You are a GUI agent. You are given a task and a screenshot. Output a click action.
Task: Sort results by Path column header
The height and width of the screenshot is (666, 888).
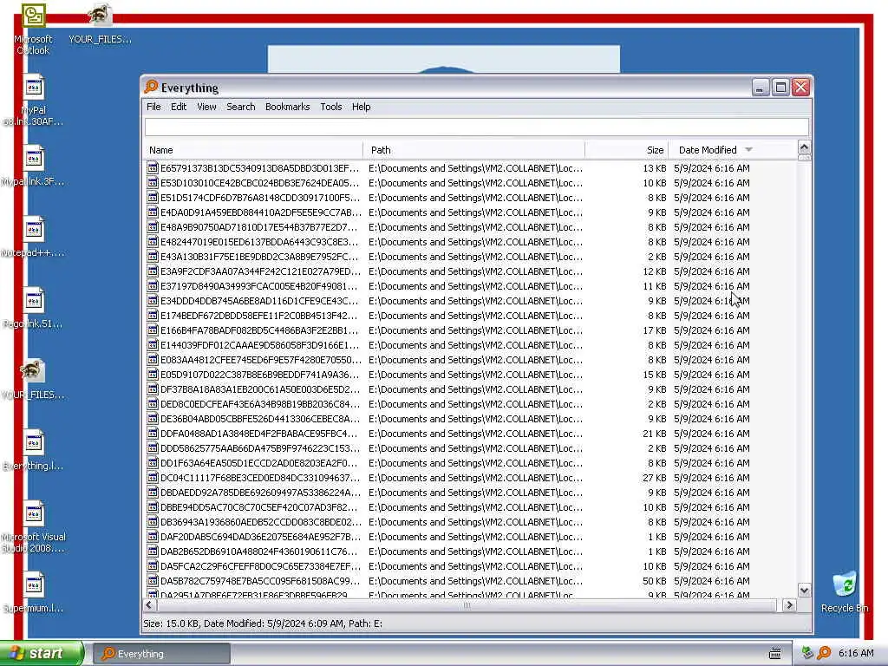[x=474, y=150]
